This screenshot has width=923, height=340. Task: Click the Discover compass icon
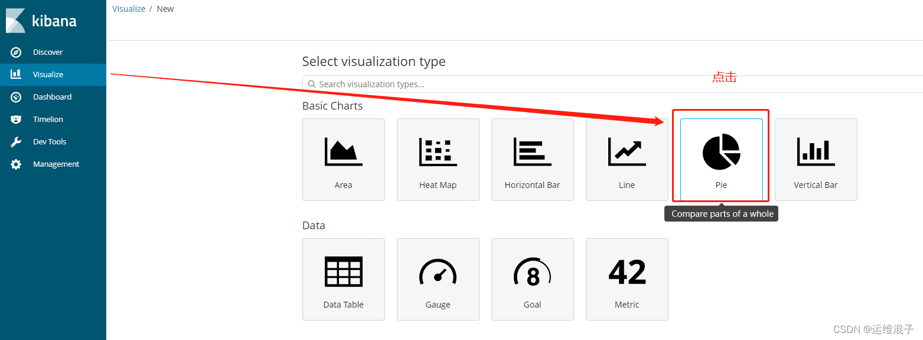[x=16, y=52]
